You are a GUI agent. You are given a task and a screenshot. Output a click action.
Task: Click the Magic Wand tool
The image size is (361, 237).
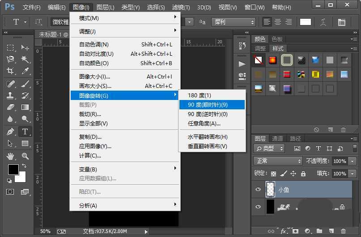pyautogui.click(x=25, y=59)
